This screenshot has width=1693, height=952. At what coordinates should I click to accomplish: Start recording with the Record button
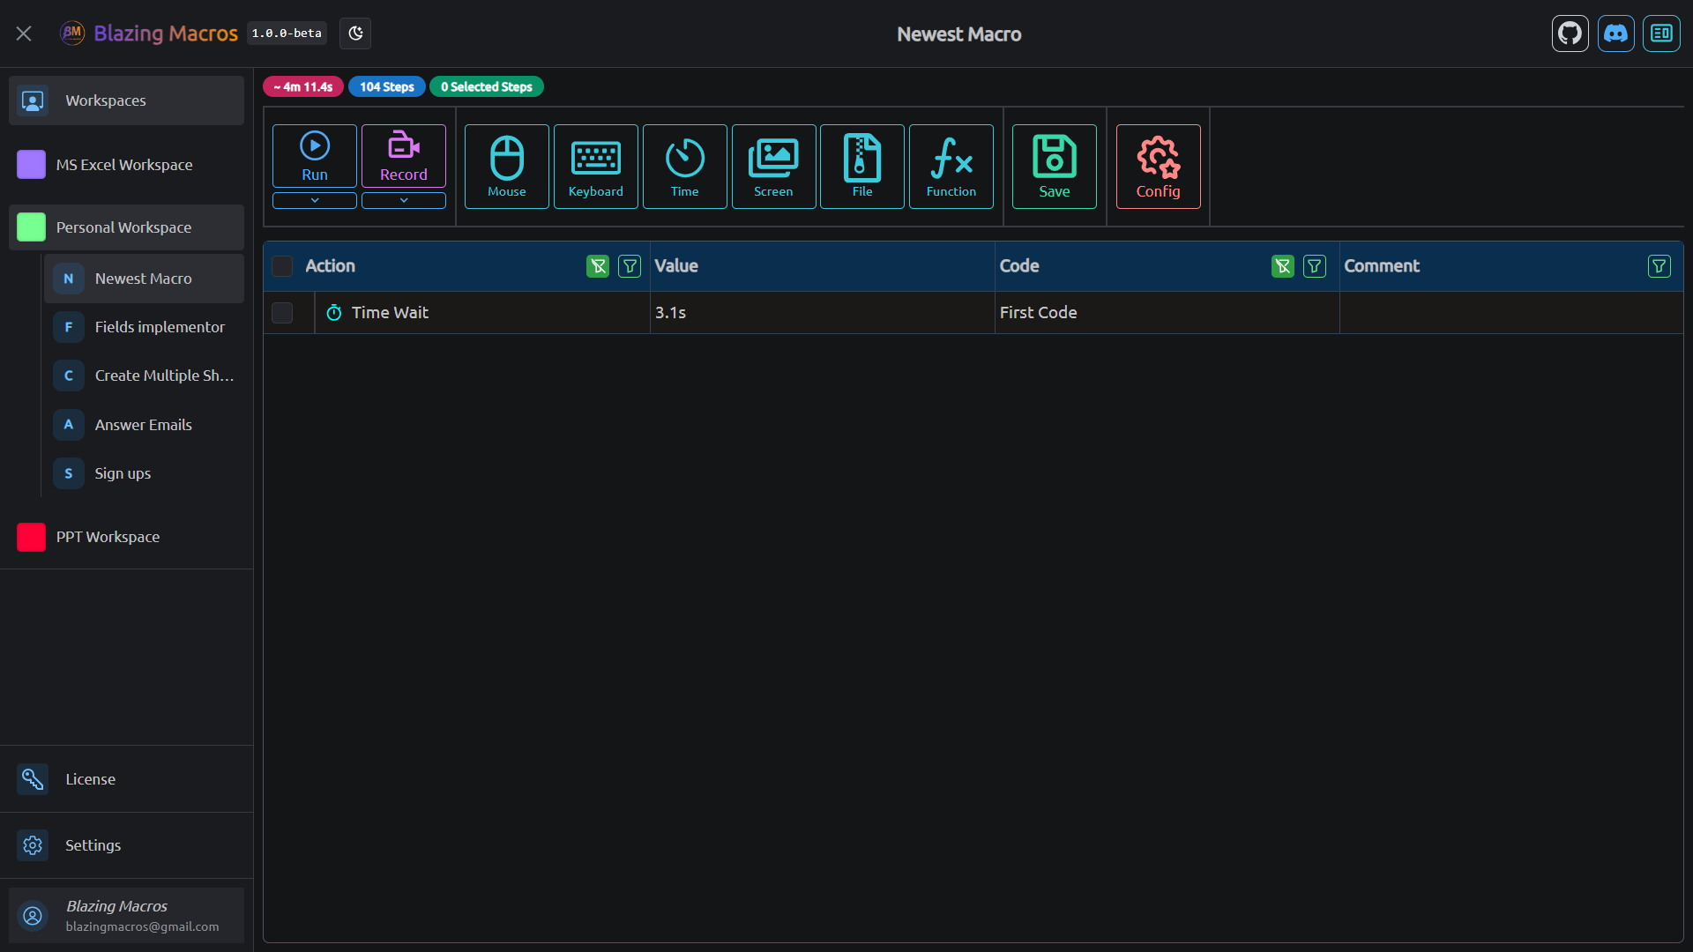404,156
